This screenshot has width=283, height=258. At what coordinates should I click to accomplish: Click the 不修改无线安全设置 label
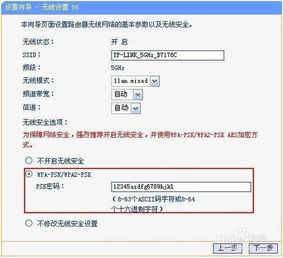[x=67, y=224]
